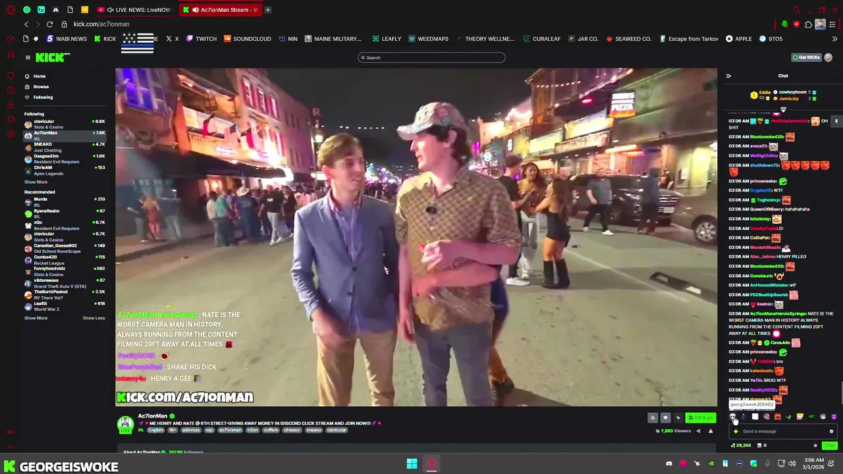
Task: Open emote picker in message box
Action: (x=831, y=431)
